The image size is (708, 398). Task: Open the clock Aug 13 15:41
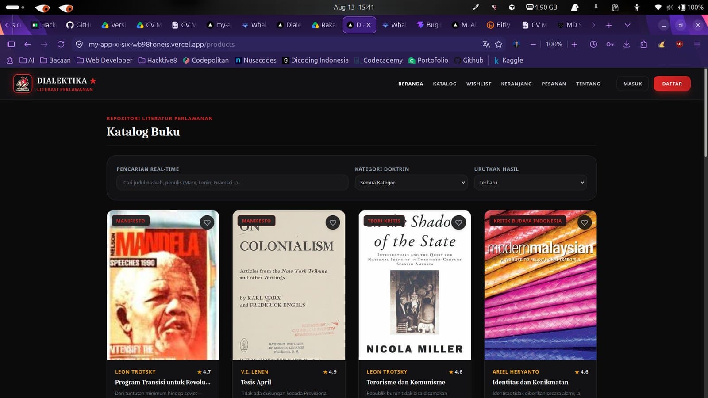[x=354, y=7]
